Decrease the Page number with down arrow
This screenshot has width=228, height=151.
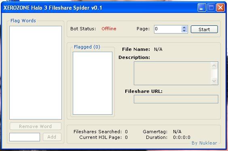pos(184,31)
